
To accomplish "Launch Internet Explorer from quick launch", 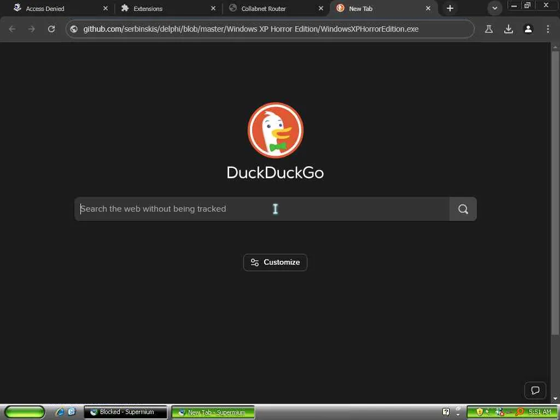I will click(60, 412).
